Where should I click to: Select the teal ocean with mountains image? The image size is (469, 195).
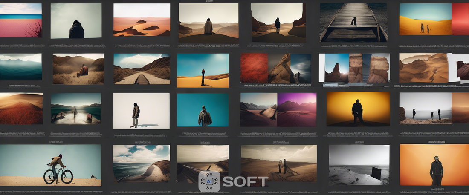click(20, 67)
